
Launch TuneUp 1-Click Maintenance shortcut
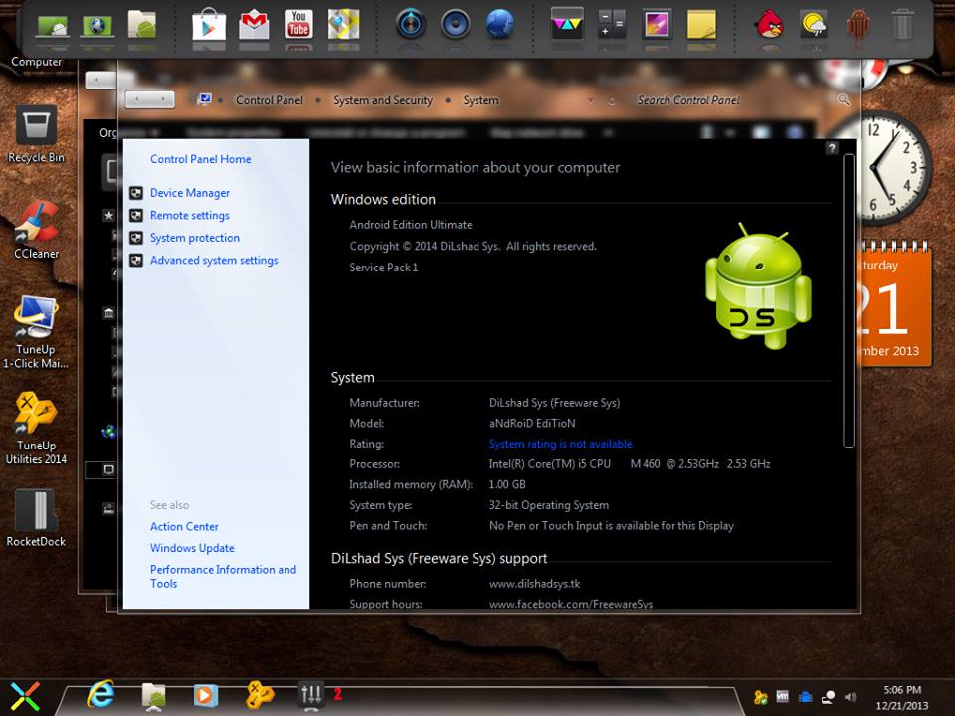pos(36,332)
